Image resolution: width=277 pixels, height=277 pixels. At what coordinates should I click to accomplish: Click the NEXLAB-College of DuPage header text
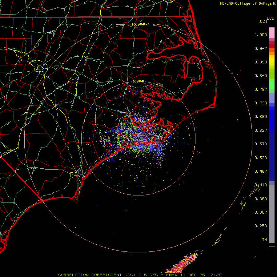pos(246,3)
